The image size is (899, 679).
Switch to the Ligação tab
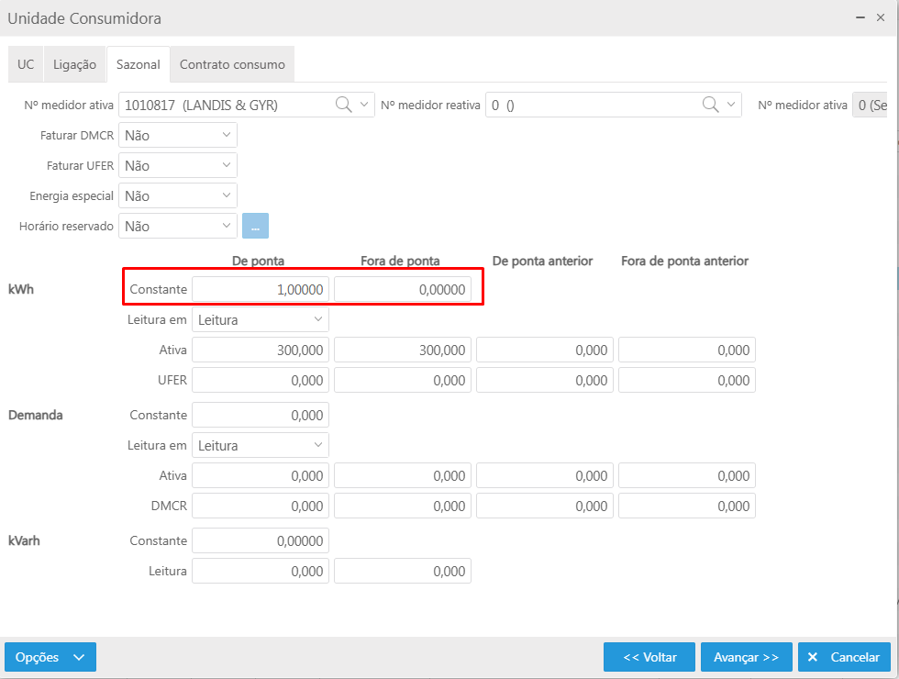[x=74, y=64]
